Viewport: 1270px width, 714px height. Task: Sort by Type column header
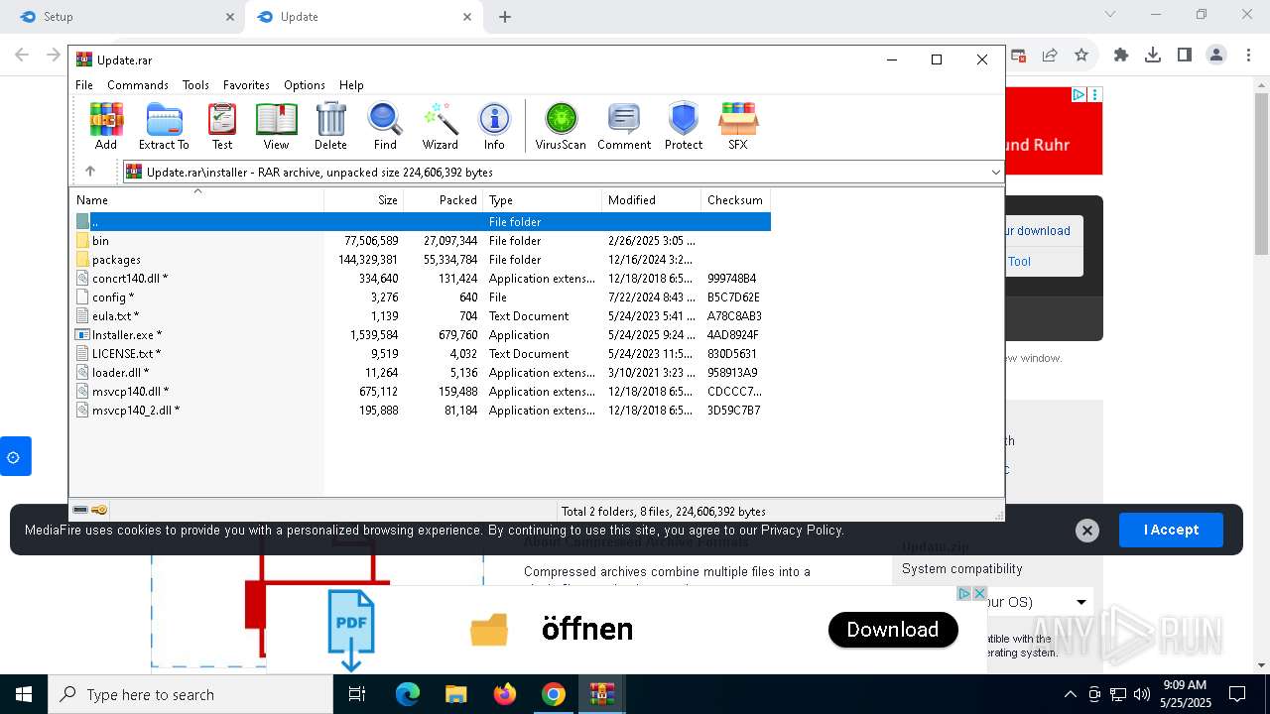pos(543,199)
